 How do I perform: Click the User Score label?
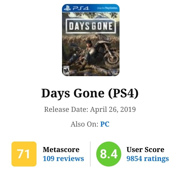click(145, 150)
